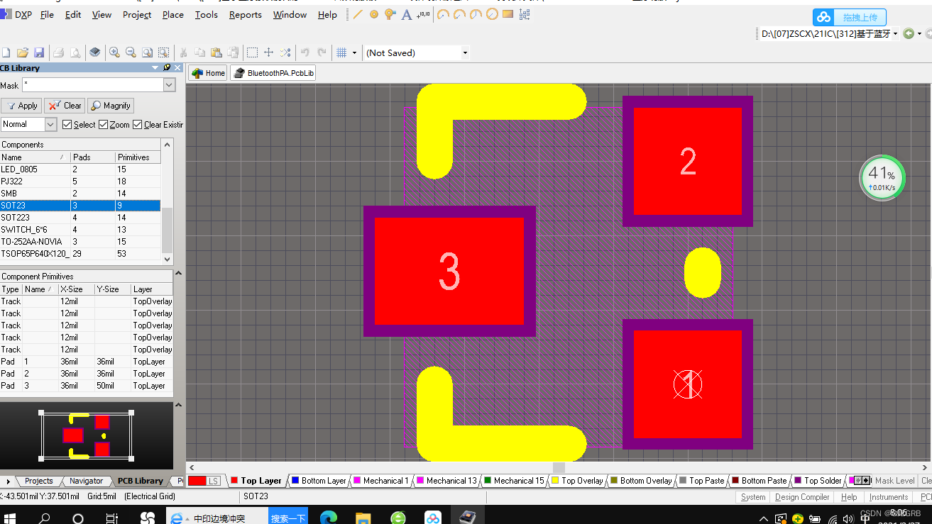
Task: Open the grid options dropdown arrow
Action: pyautogui.click(x=354, y=52)
